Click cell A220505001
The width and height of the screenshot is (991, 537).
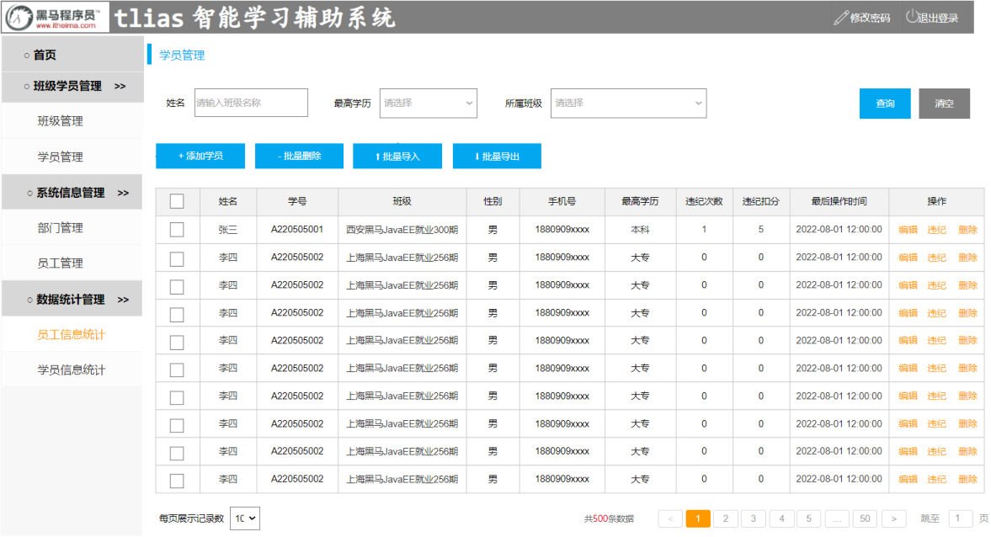tap(297, 229)
